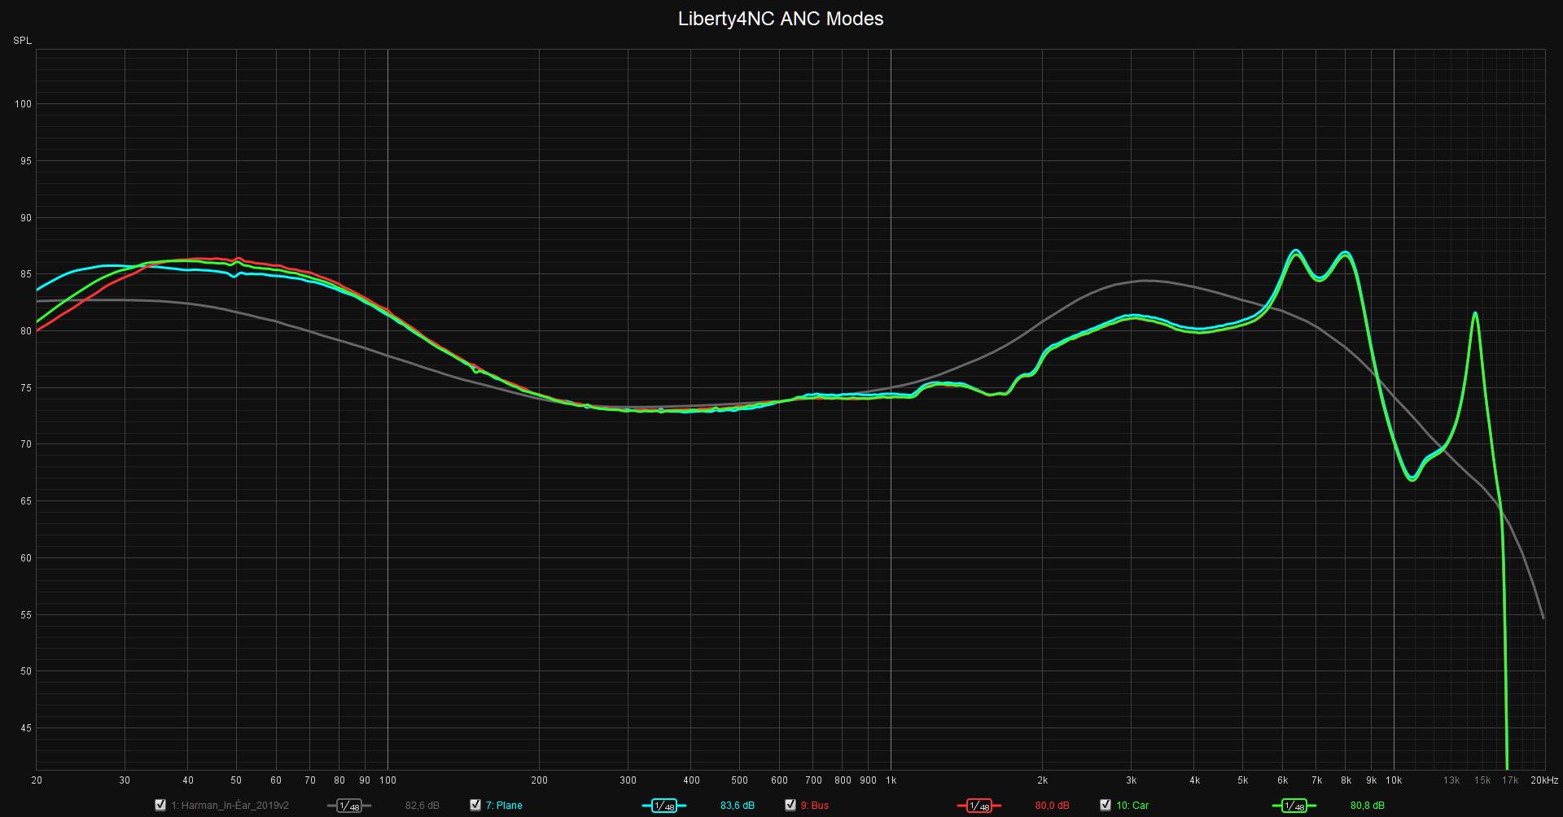
Task: Click the SPL axis label
Action: (23, 41)
